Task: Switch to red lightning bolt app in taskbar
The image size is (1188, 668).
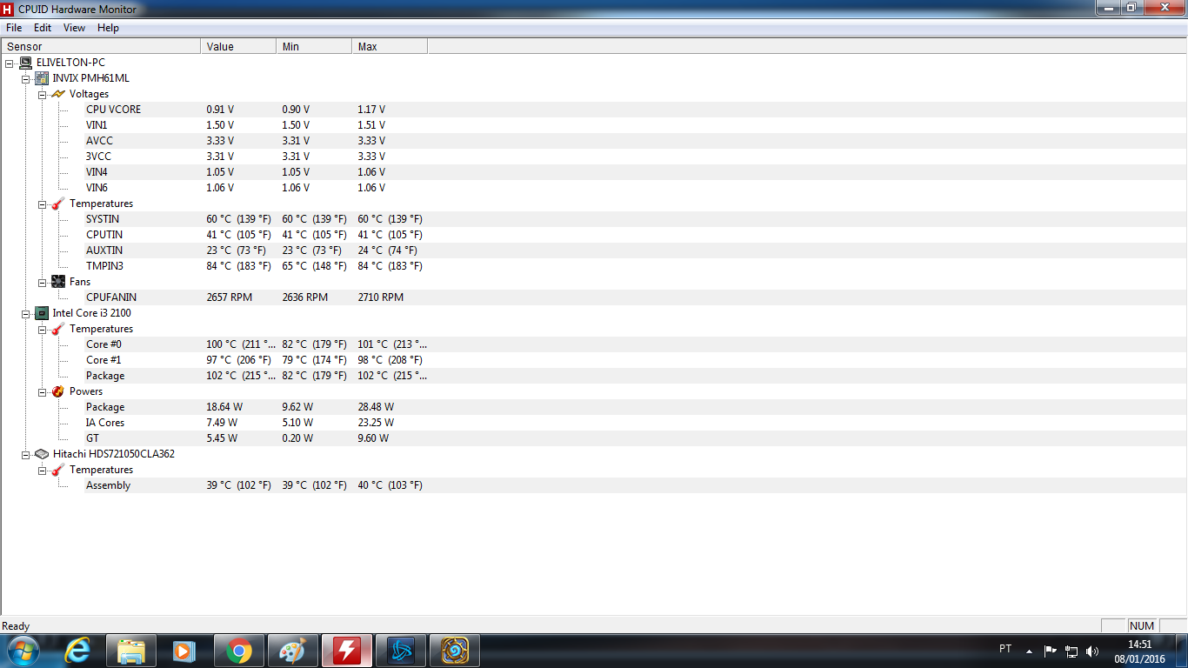Action: (x=347, y=651)
